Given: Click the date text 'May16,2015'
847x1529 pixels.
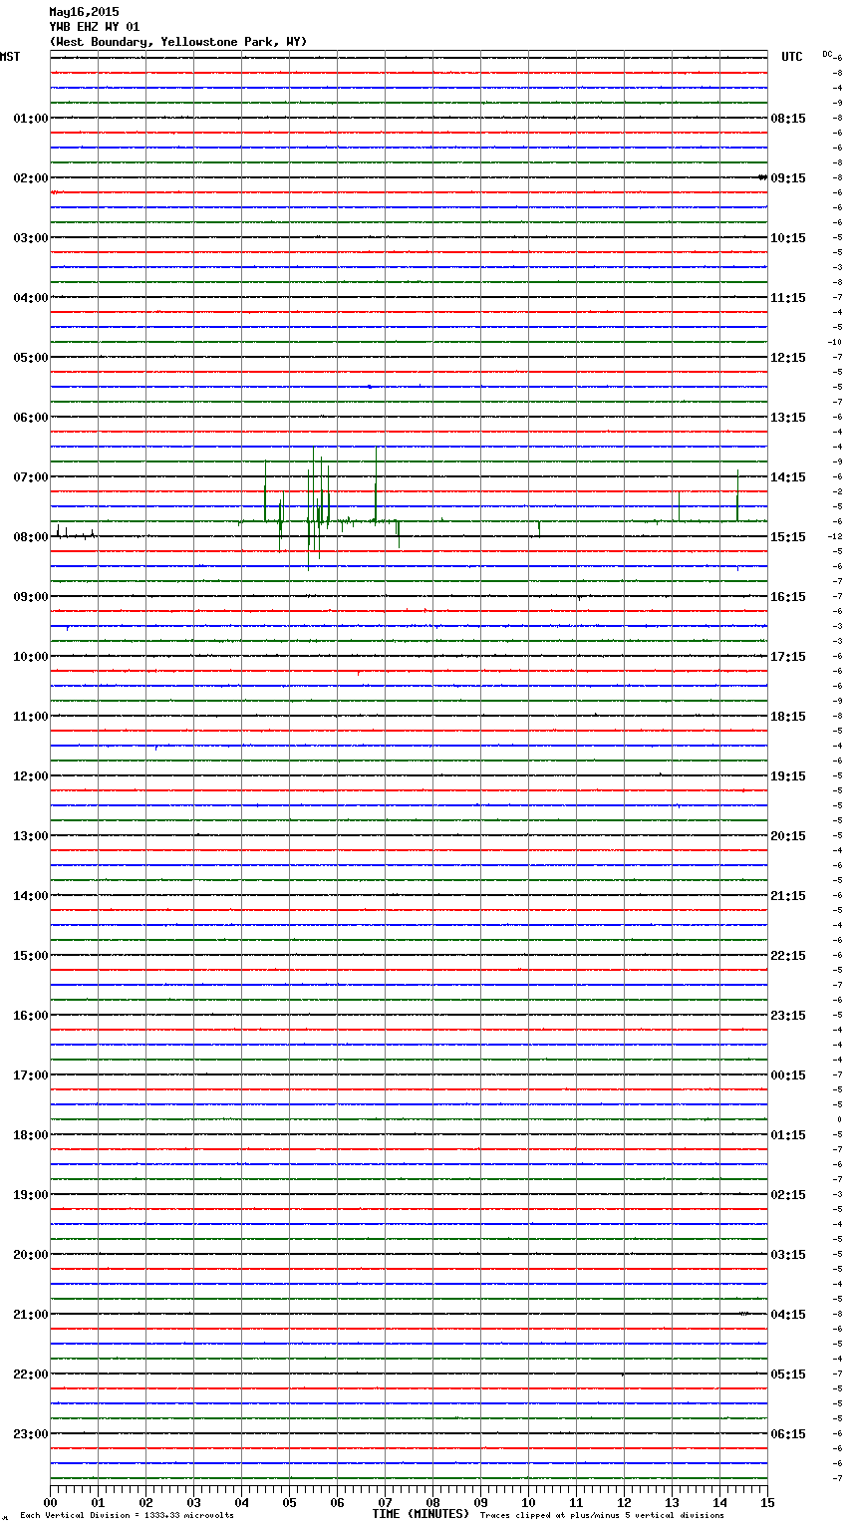Looking at the screenshot, I should 84,12.
